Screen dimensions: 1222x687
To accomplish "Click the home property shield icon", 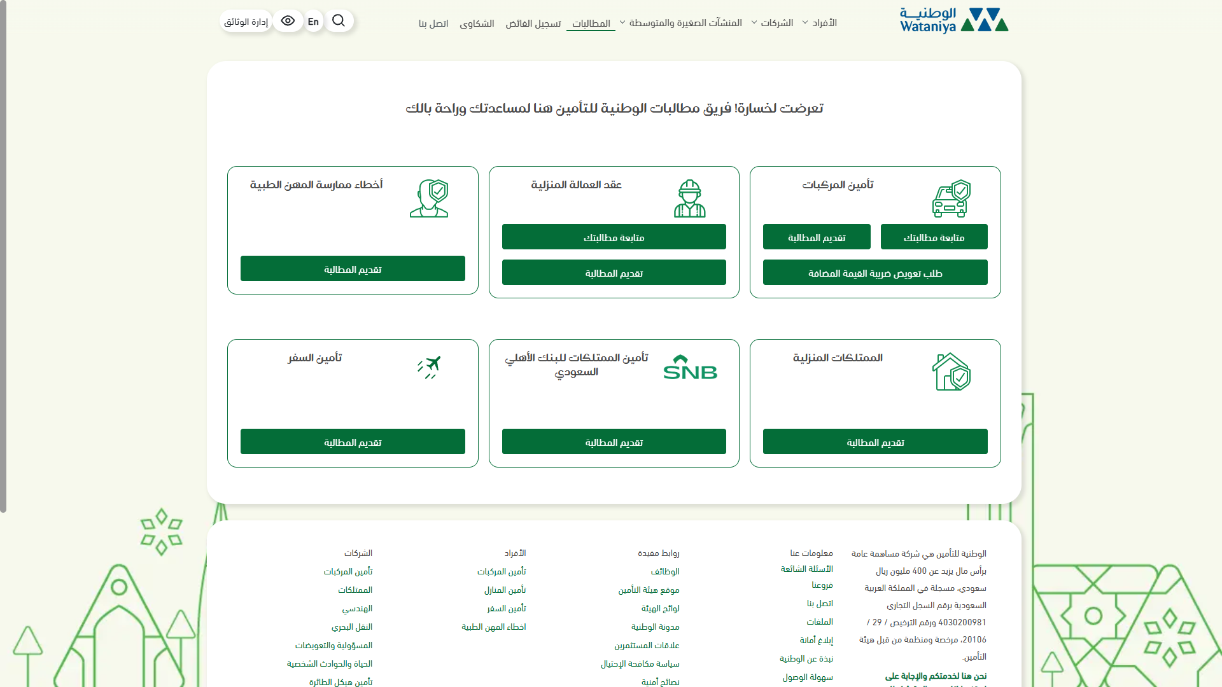I will [952, 371].
